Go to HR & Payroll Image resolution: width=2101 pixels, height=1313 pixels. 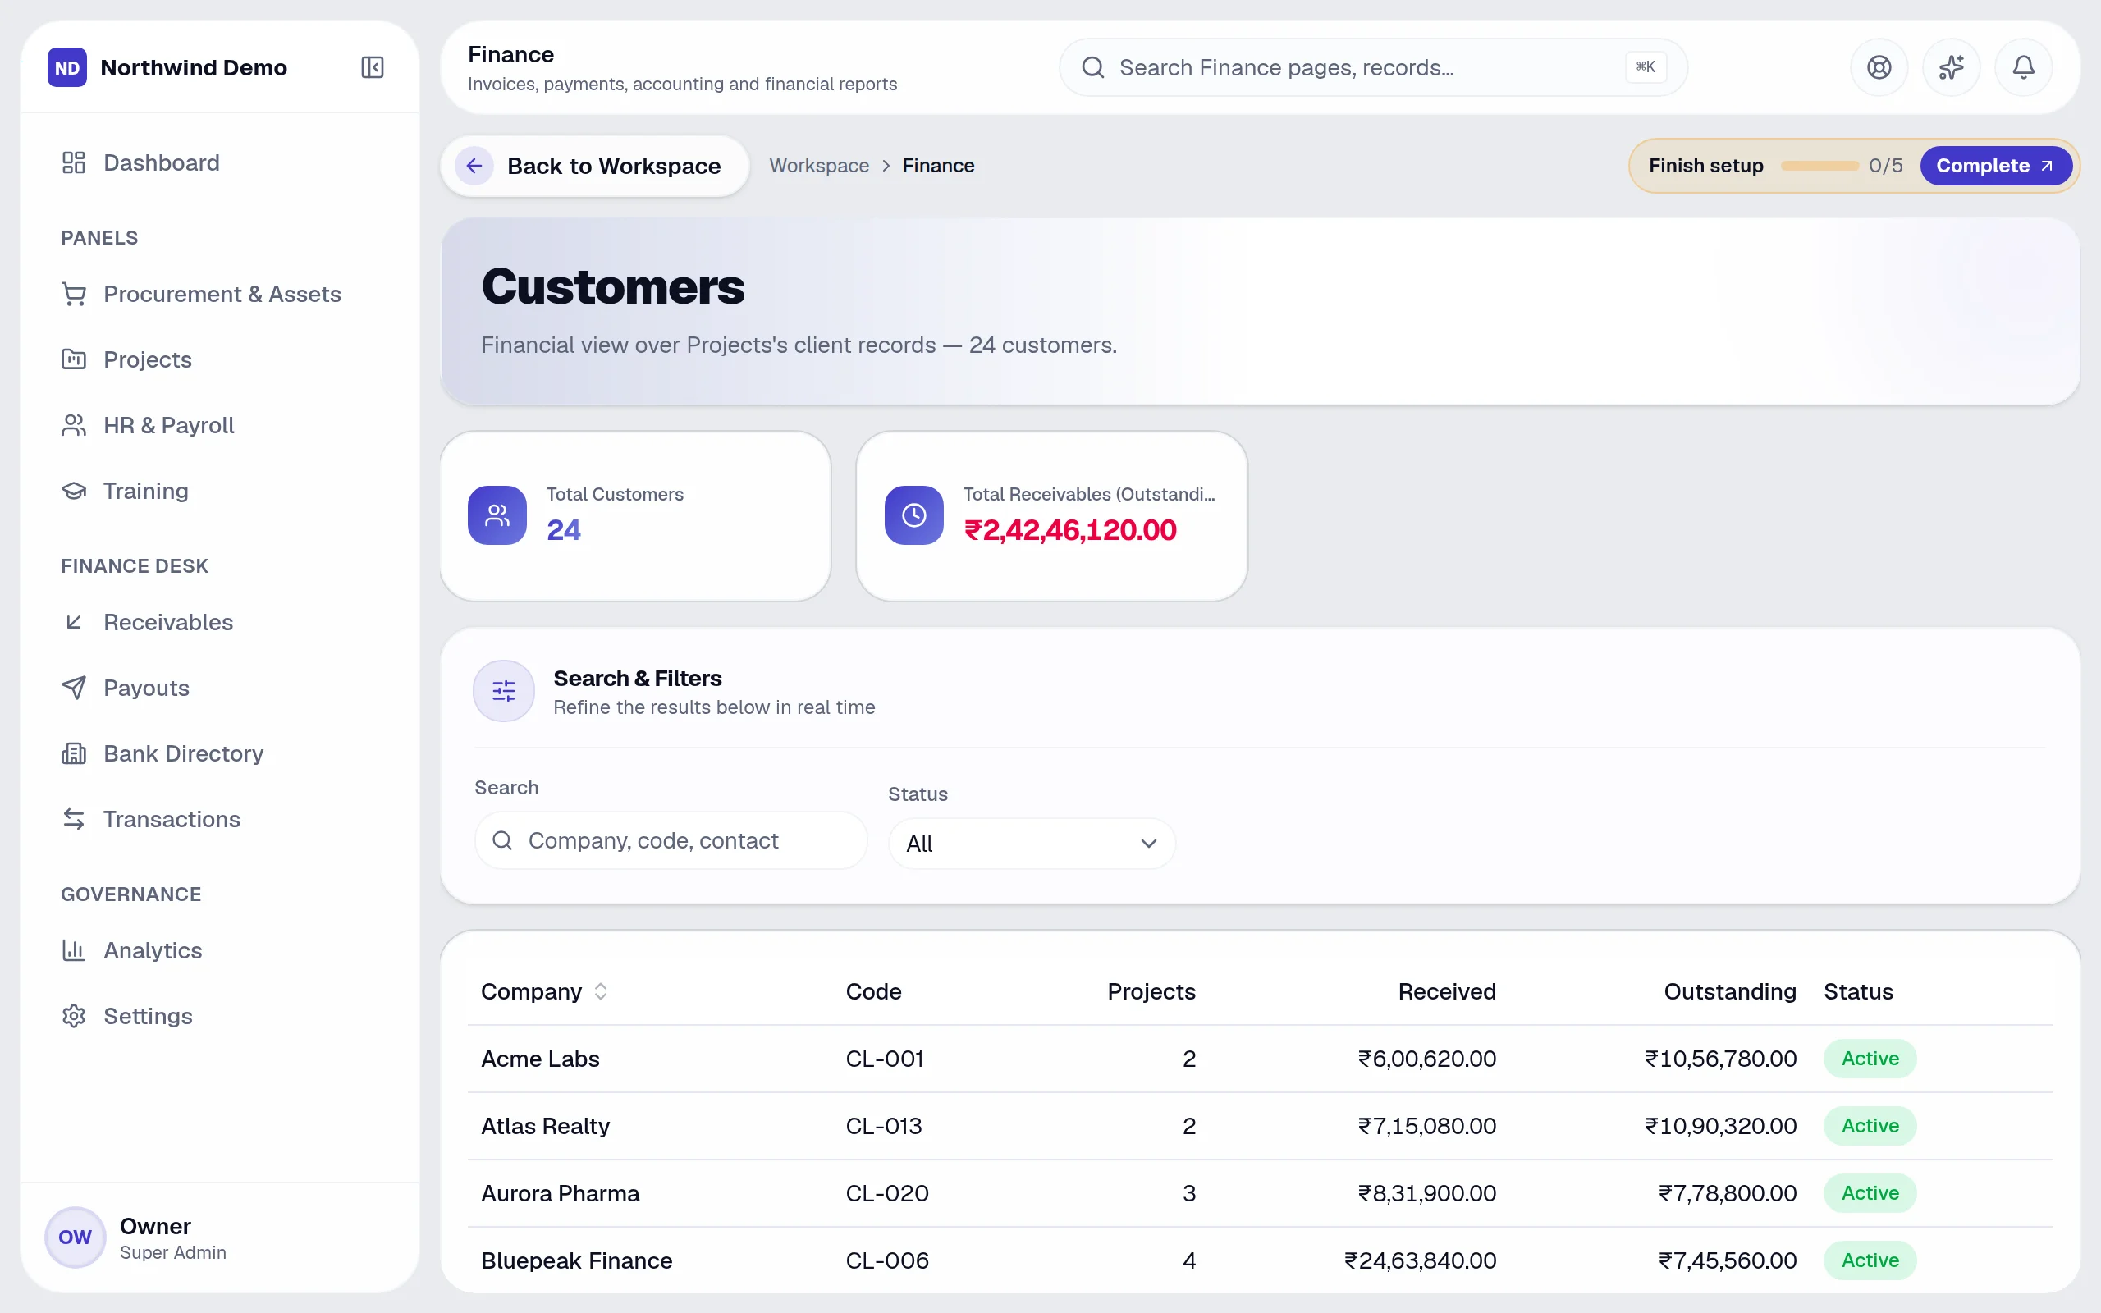coord(220,426)
